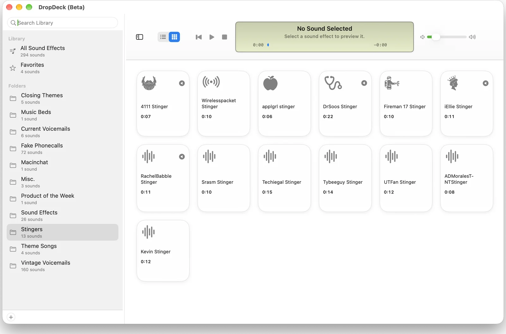Click the waveform icon on Kevin Stinger
506x334 pixels.
(x=148, y=232)
